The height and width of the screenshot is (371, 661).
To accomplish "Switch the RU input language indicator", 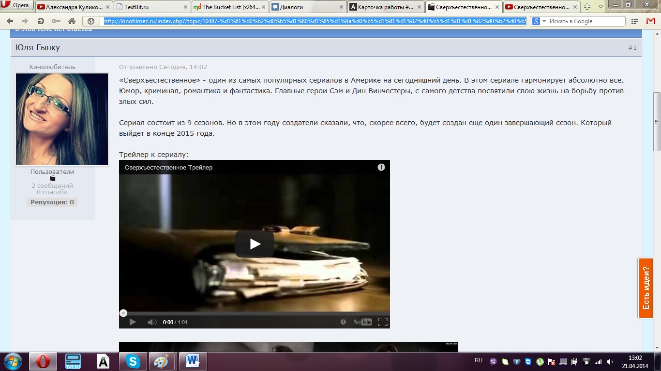I will (479, 360).
